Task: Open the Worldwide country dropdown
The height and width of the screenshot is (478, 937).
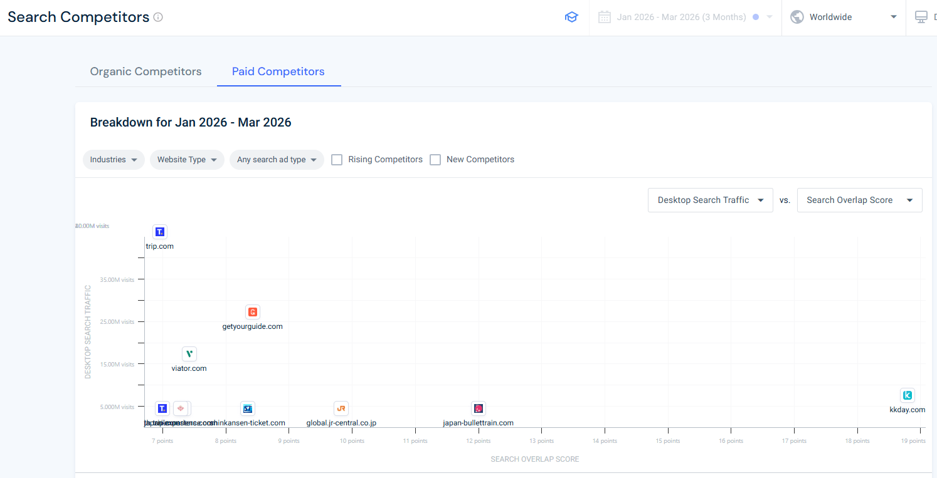Action: click(x=844, y=18)
